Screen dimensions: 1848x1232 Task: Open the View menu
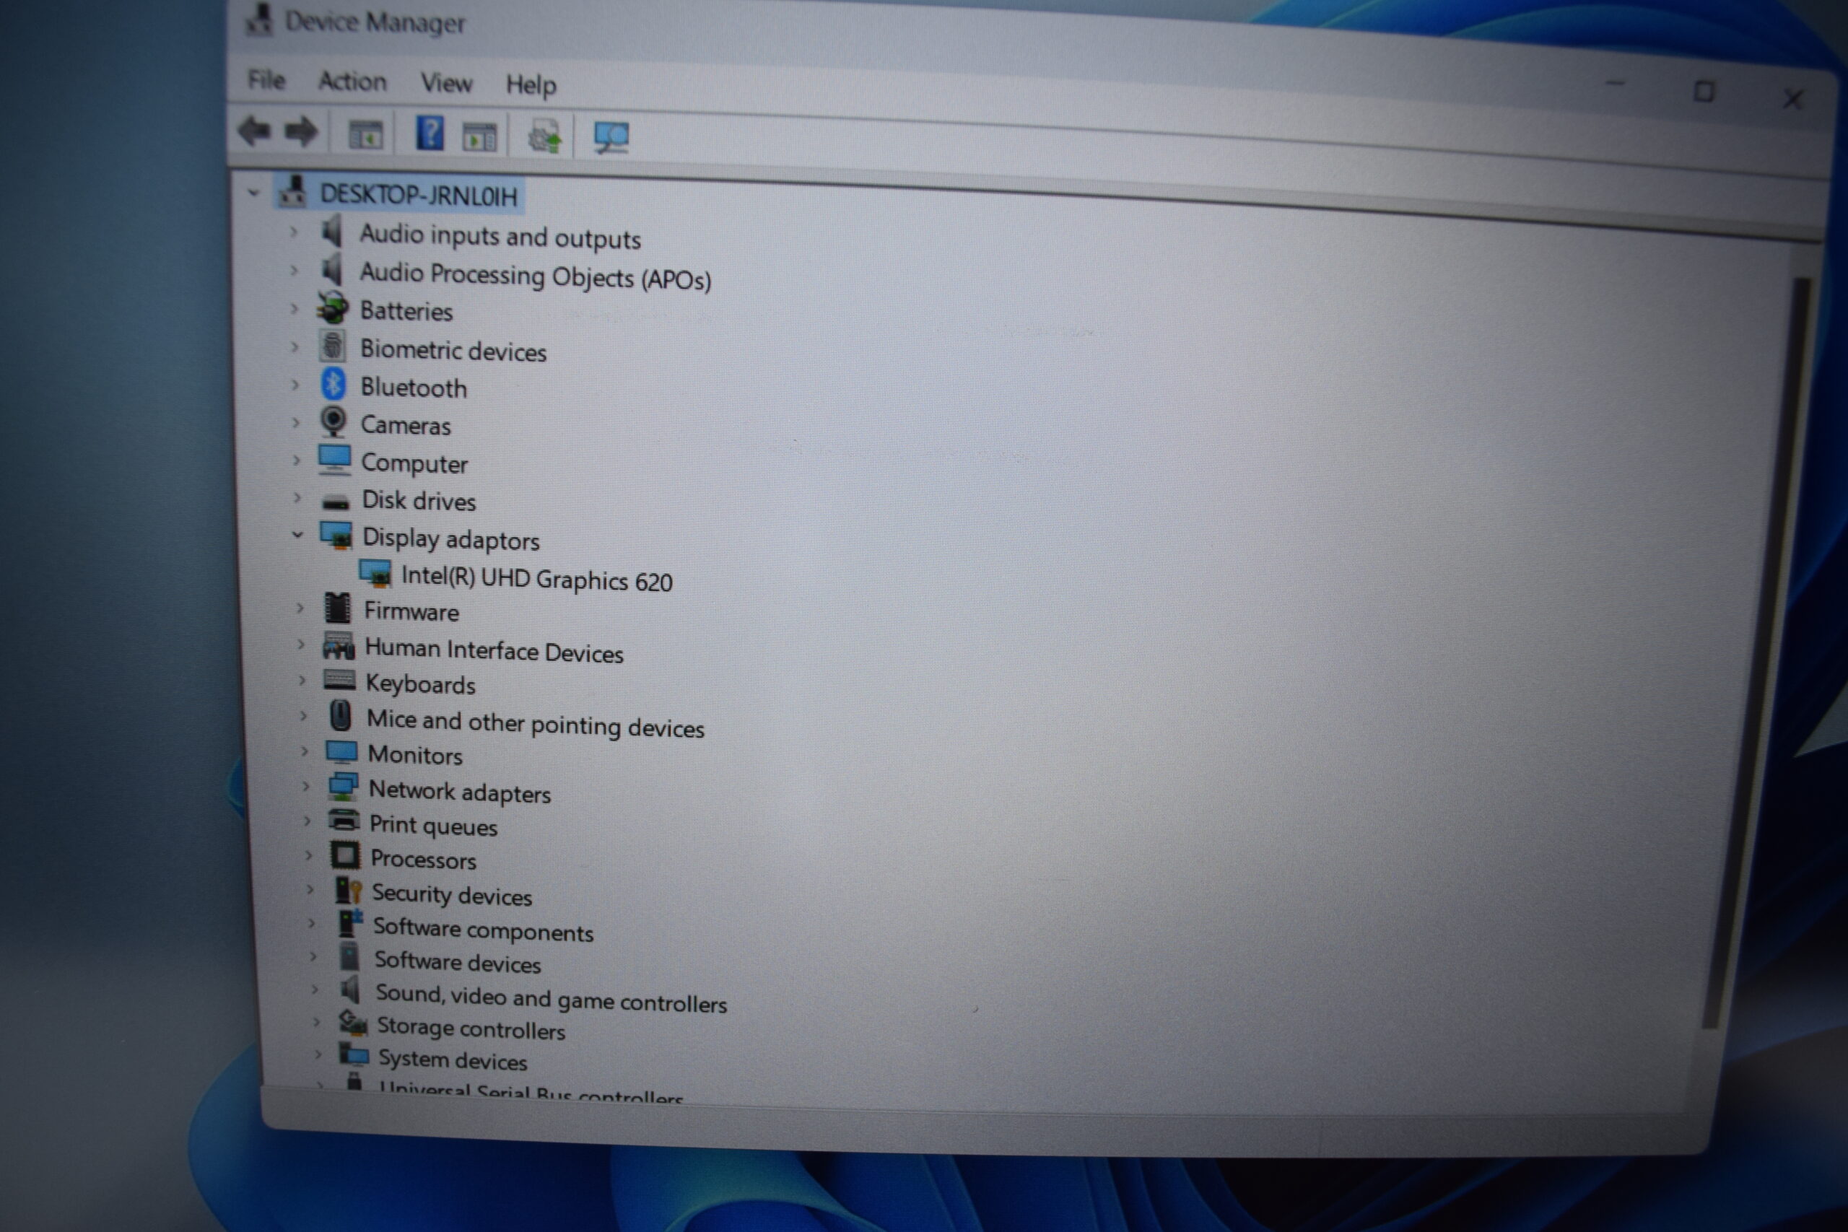point(446,82)
